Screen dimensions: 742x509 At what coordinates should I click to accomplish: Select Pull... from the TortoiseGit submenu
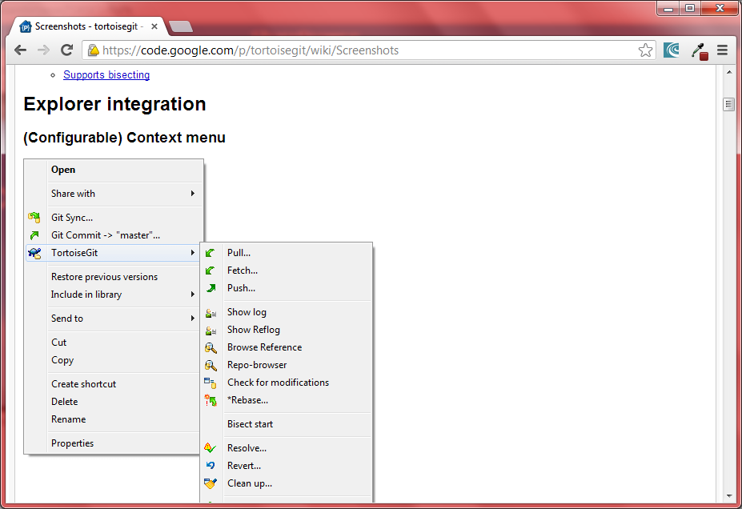point(239,253)
